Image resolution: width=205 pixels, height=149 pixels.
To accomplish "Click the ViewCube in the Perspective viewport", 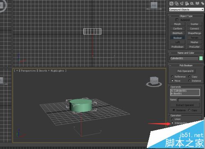I will (x=154, y=81).
